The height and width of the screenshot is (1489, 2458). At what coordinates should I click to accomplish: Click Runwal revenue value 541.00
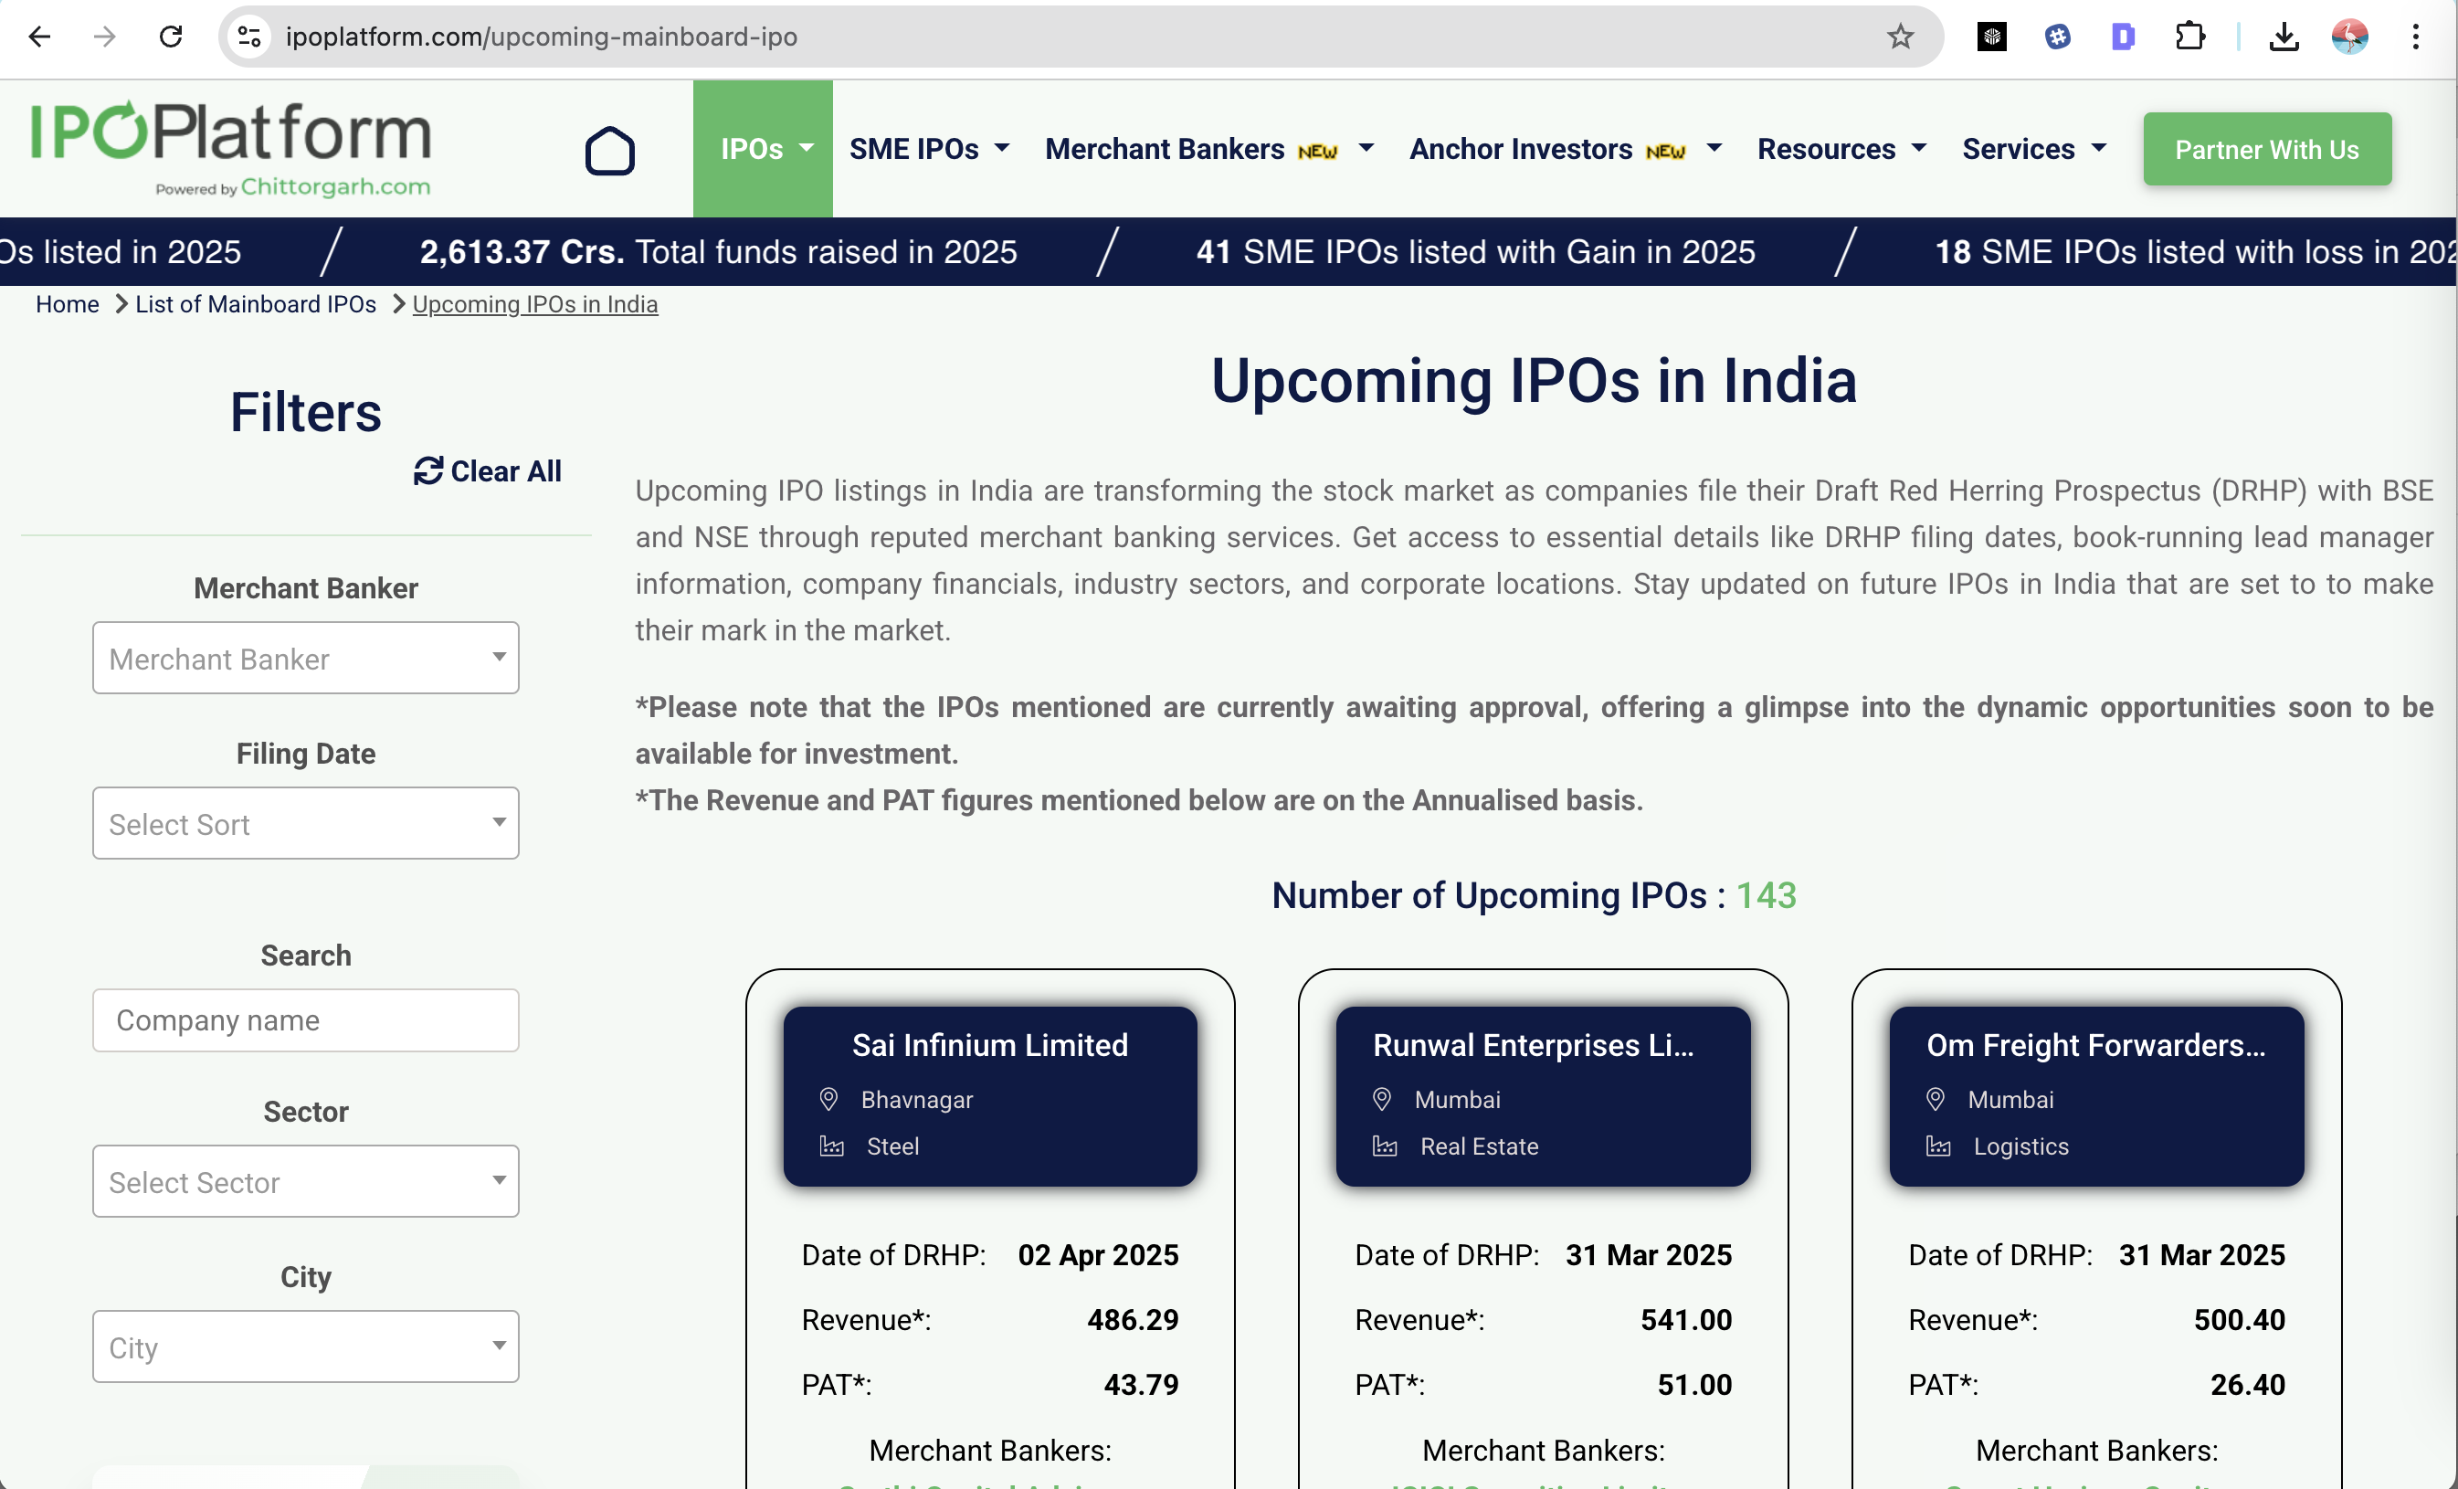[x=1686, y=1319]
